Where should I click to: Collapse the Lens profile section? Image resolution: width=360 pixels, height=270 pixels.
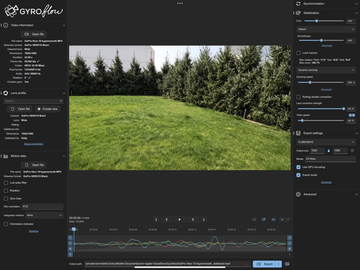pyautogui.click(x=64, y=93)
